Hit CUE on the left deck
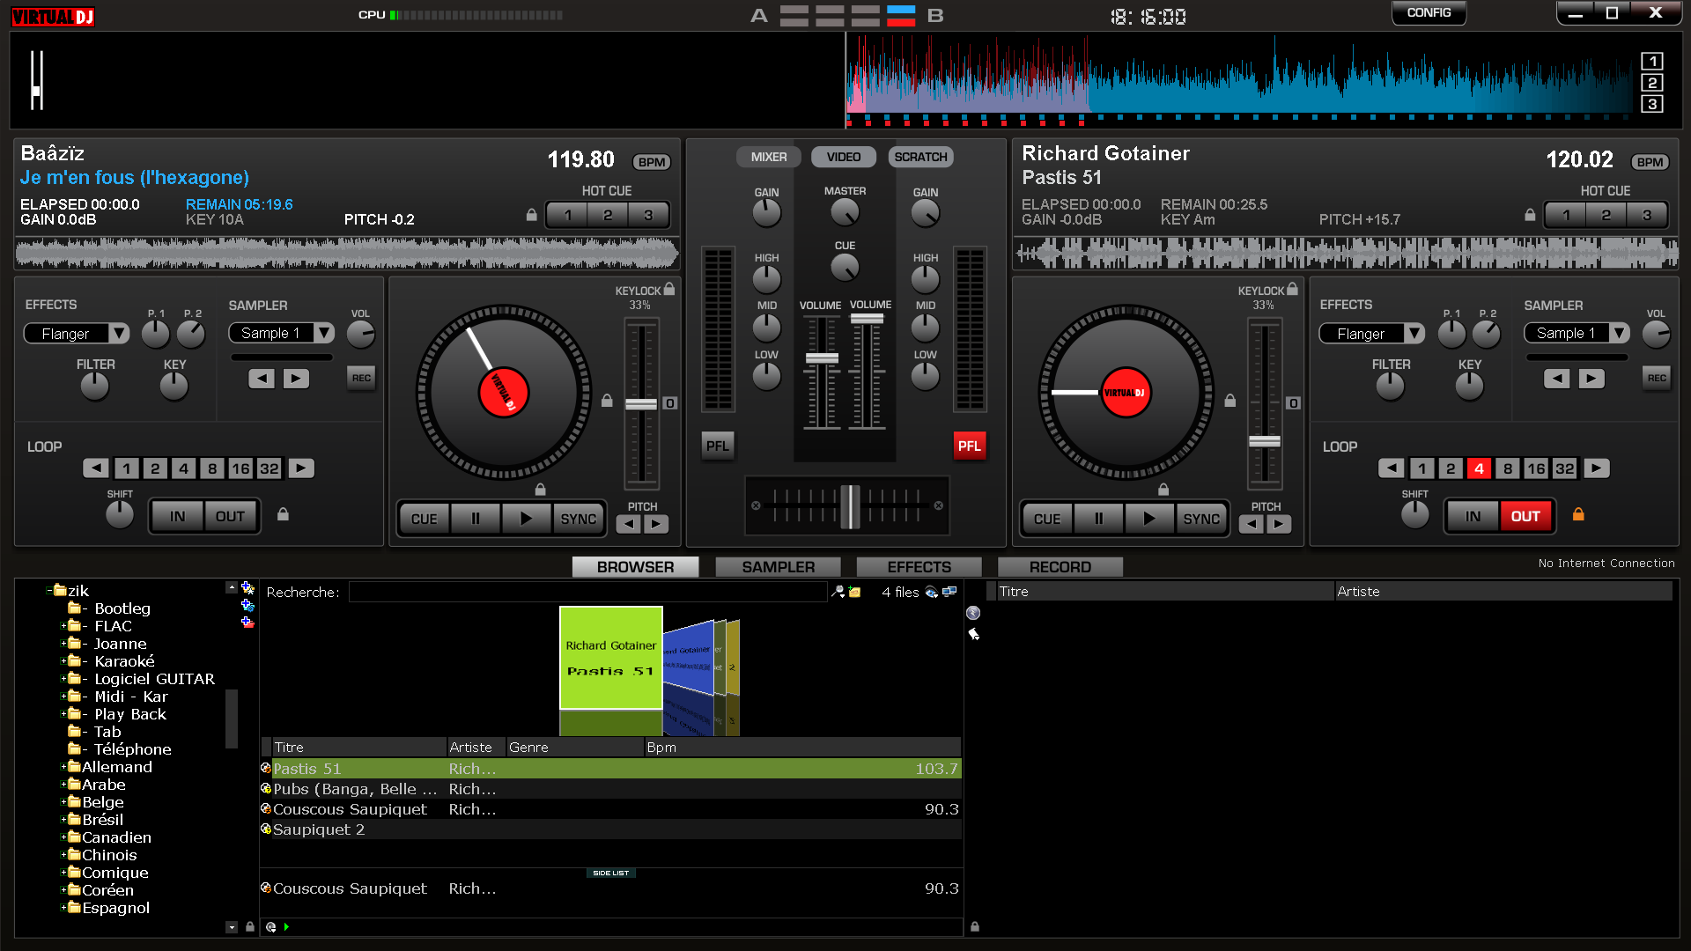 pyautogui.click(x=425, y=519)
